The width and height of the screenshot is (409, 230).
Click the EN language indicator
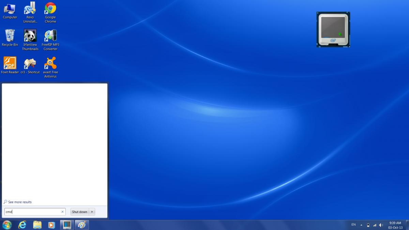point(353,225)
